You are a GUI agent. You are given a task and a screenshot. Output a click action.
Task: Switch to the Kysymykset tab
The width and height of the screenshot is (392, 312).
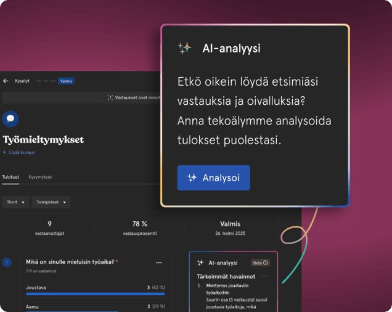[40, 177]
